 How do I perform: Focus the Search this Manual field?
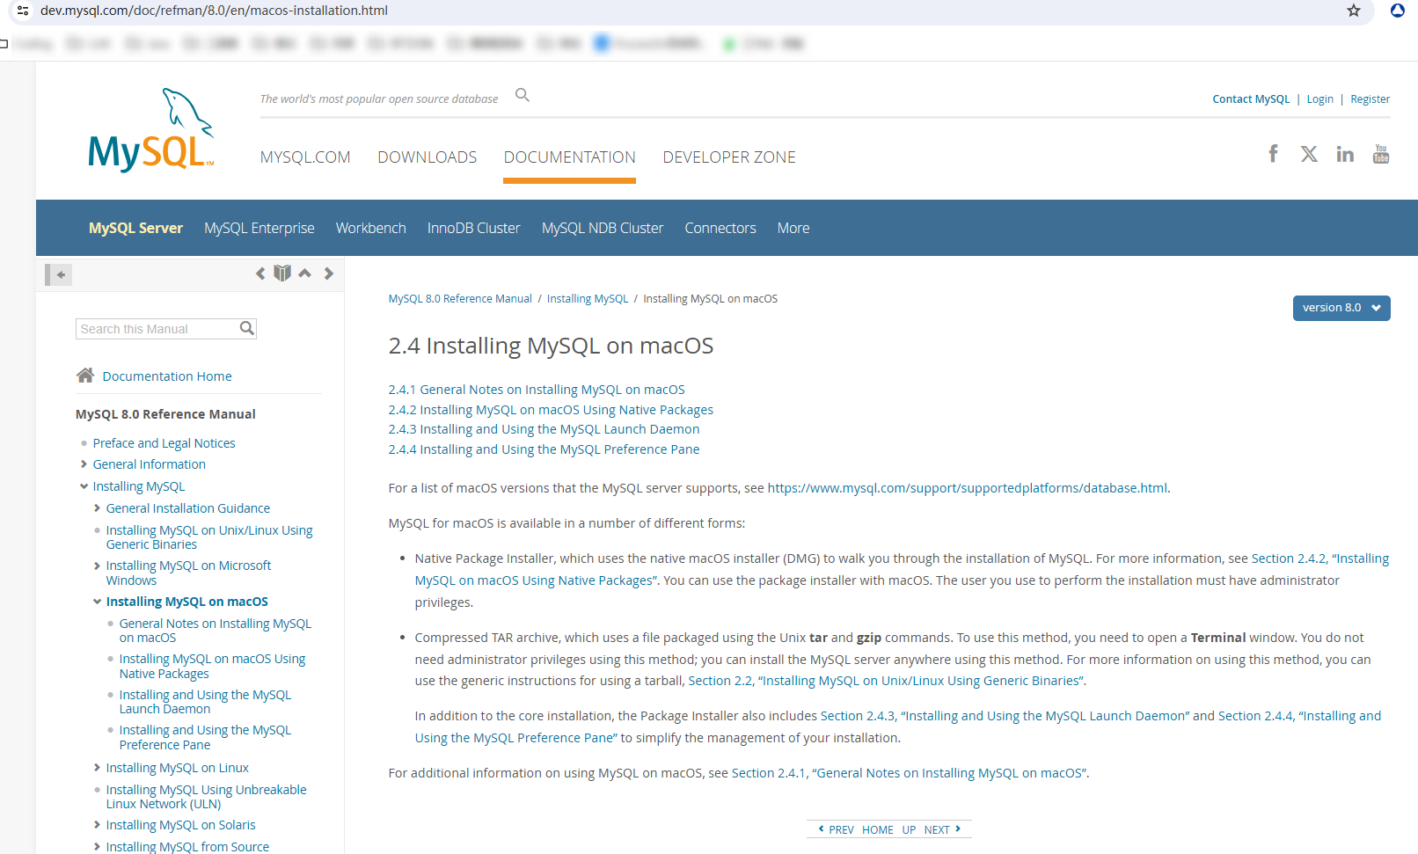157,329
